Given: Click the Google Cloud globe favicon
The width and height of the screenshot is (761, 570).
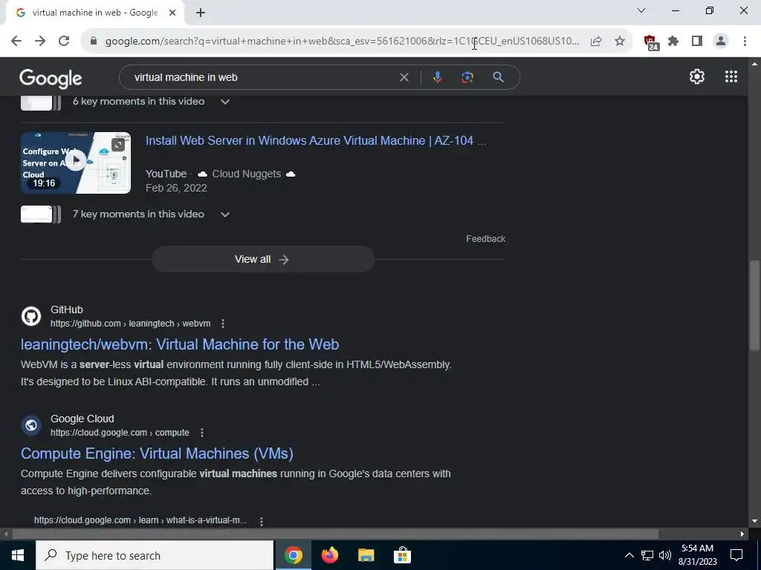Looking at the screenshot, I should click(x=31, y=425).
